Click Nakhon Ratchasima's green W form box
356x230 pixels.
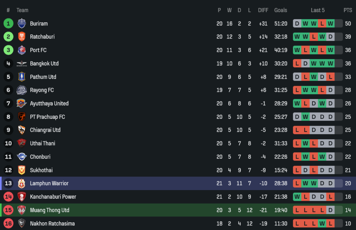tap(322, 223)
